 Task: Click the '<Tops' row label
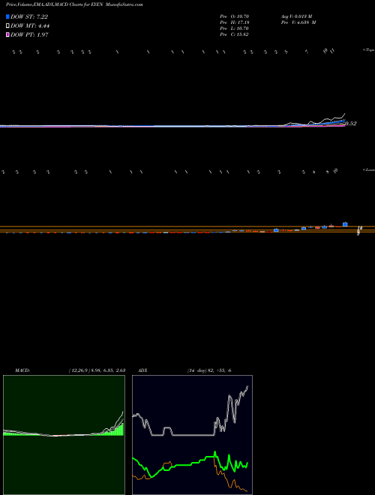click(x=368, y=50)
